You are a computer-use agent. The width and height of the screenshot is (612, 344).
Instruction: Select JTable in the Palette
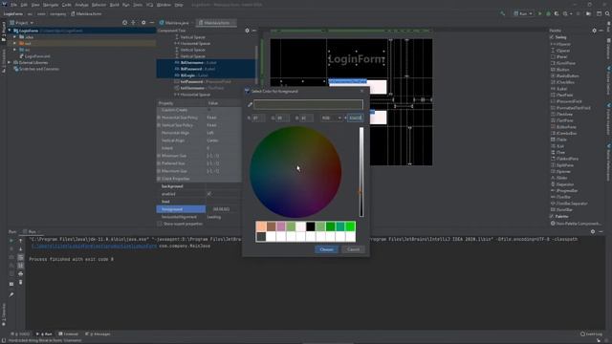[x=558, y=140]
